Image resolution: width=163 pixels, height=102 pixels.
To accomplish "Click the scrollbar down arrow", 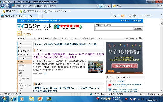I will [161, 91].
